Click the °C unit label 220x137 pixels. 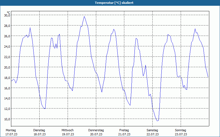(x=9, y=13)
